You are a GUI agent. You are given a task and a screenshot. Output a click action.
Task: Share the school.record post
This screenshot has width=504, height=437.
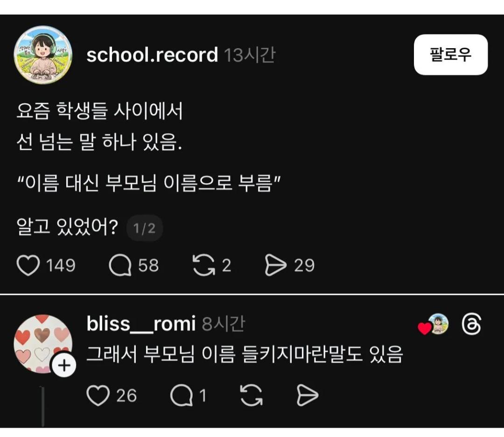click(276, 265)
